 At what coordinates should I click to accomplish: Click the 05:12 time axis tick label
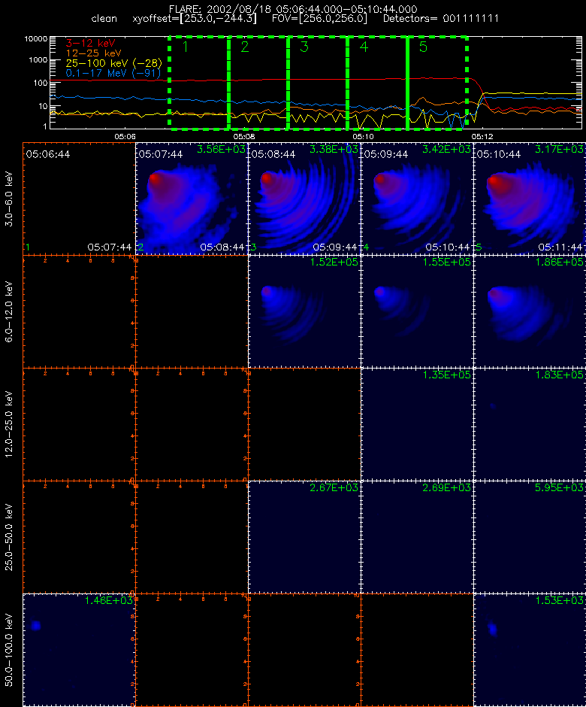point(482,136)
